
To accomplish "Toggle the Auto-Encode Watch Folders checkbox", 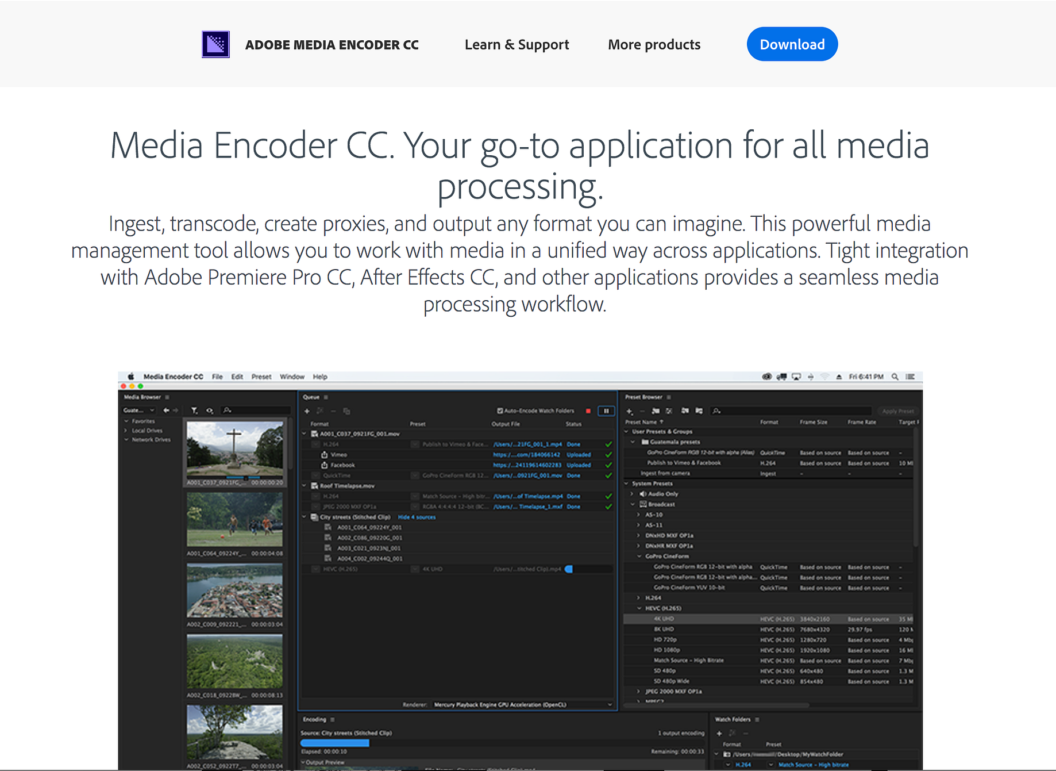I will (x=499, y=411).
